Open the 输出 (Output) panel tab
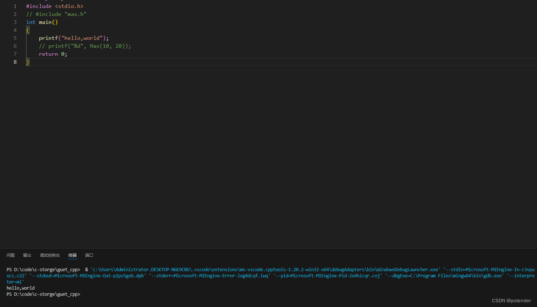This screenshot has height=307, width=537. (x=27, y=255)
